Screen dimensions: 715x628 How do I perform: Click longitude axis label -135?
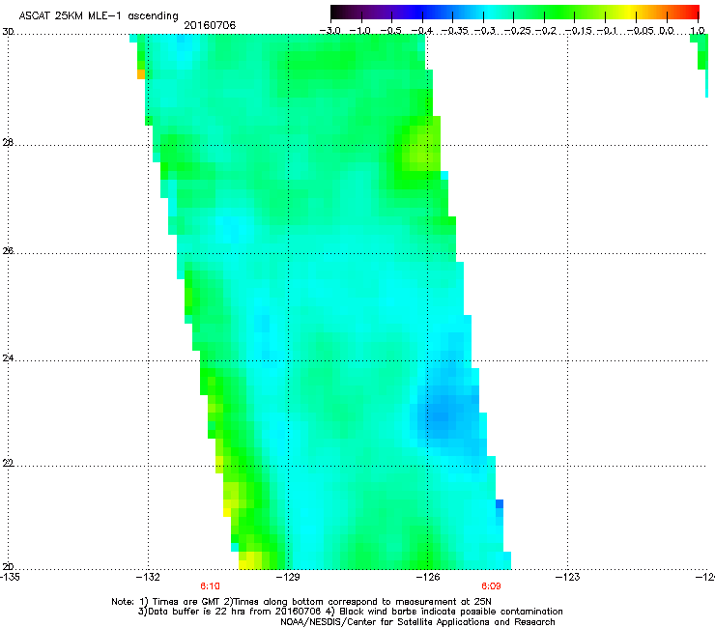[x=10, y=577]
